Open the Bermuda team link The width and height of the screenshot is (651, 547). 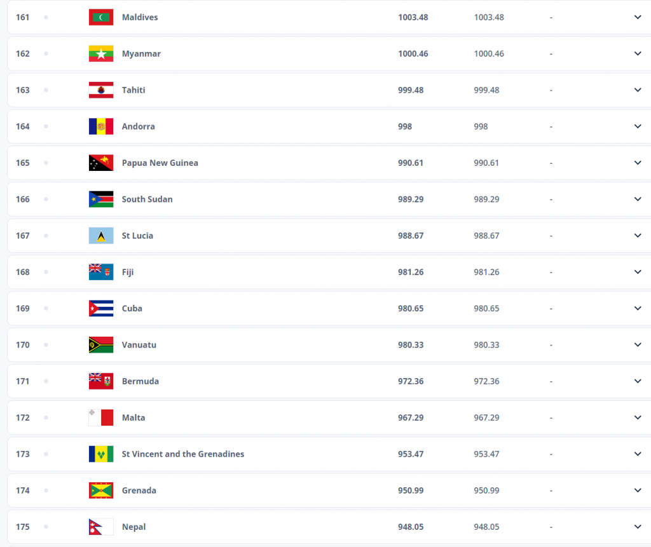(x=140, y=381)
